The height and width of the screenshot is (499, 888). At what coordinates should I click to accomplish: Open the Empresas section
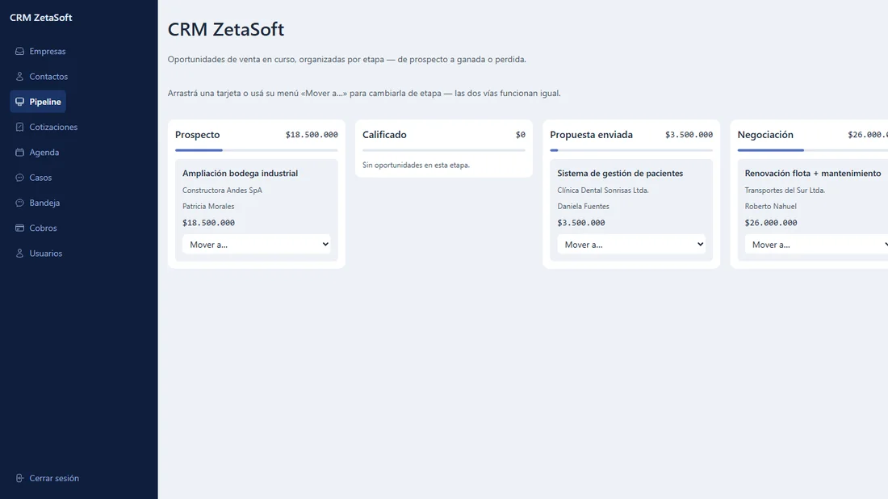click(40, 51)
